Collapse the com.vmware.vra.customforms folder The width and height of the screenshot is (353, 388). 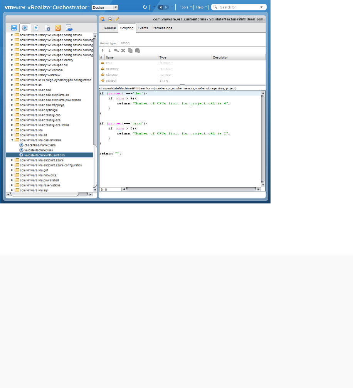[x=12, y=140]
